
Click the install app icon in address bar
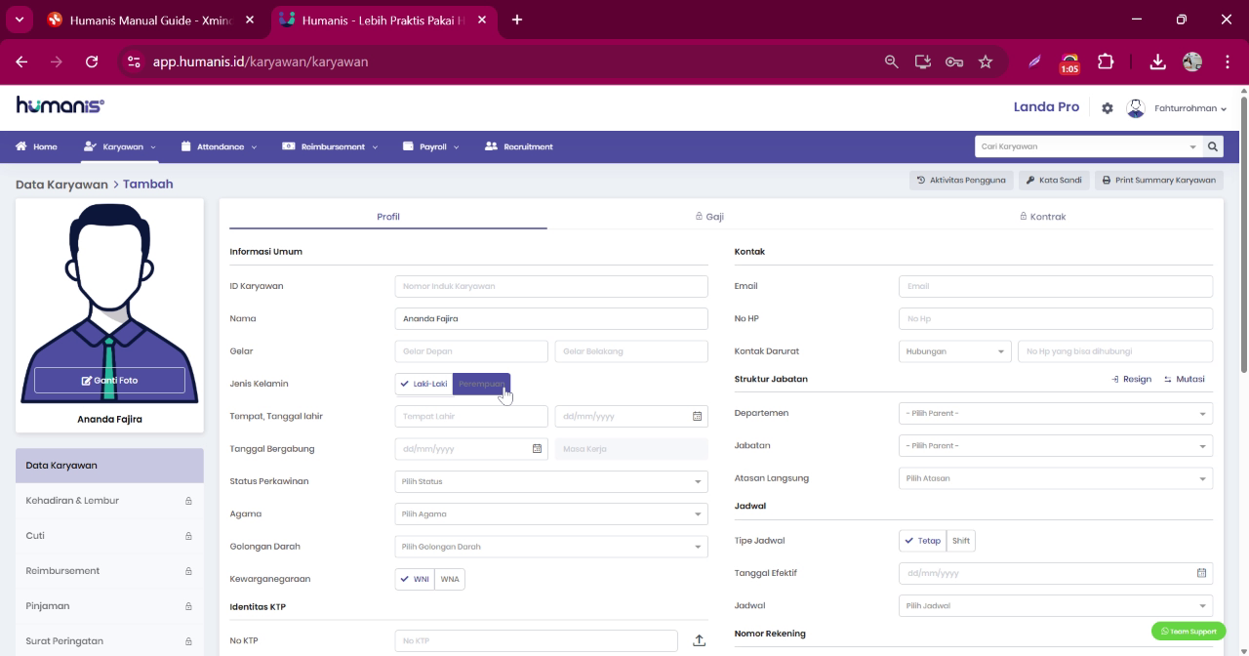[x=922, y=61]
